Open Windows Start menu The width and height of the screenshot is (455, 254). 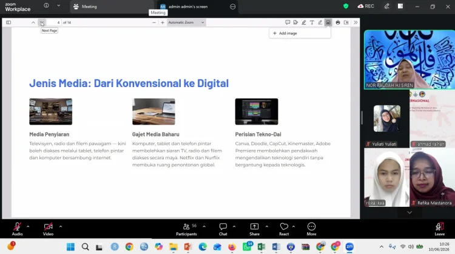[x=70, y=247]
